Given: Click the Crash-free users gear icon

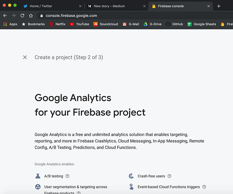Looking at the screenshot, I should [x=131, y=176].
